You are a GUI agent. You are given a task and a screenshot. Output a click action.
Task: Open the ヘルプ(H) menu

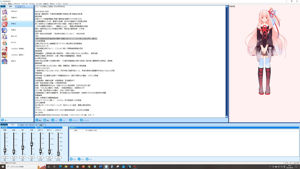pos(65,4)
